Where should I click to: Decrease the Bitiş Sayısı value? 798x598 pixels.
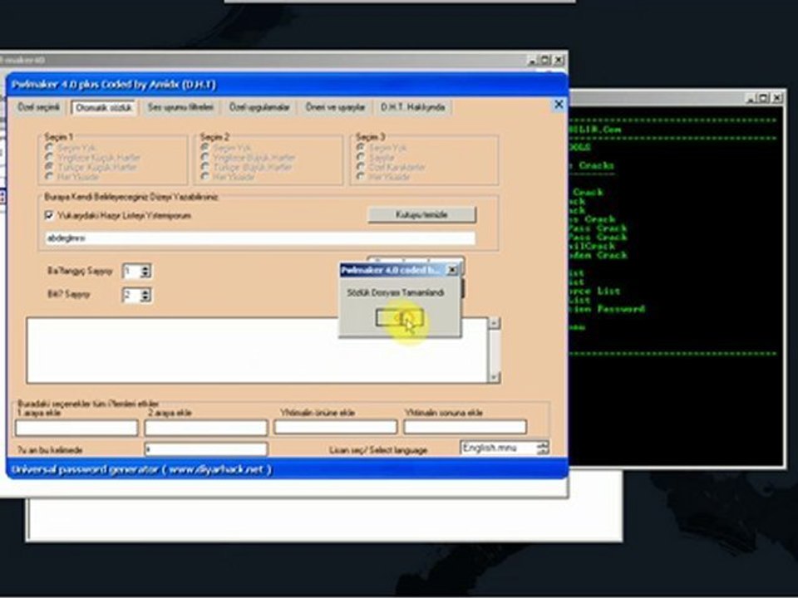pyautogui.click(x=145, y=298)
